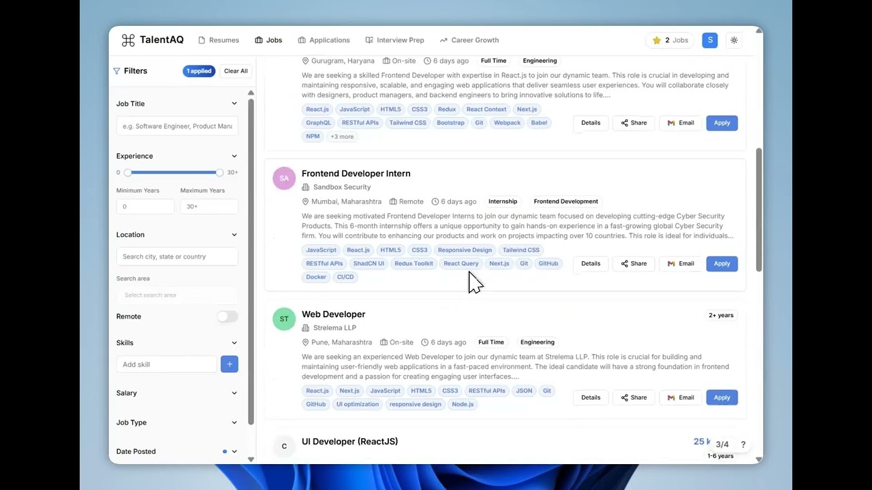Open the UI Developer (ReactJS) title
Image resolution: width=872 pixels, height=490 pixels.
pos(349,442)
